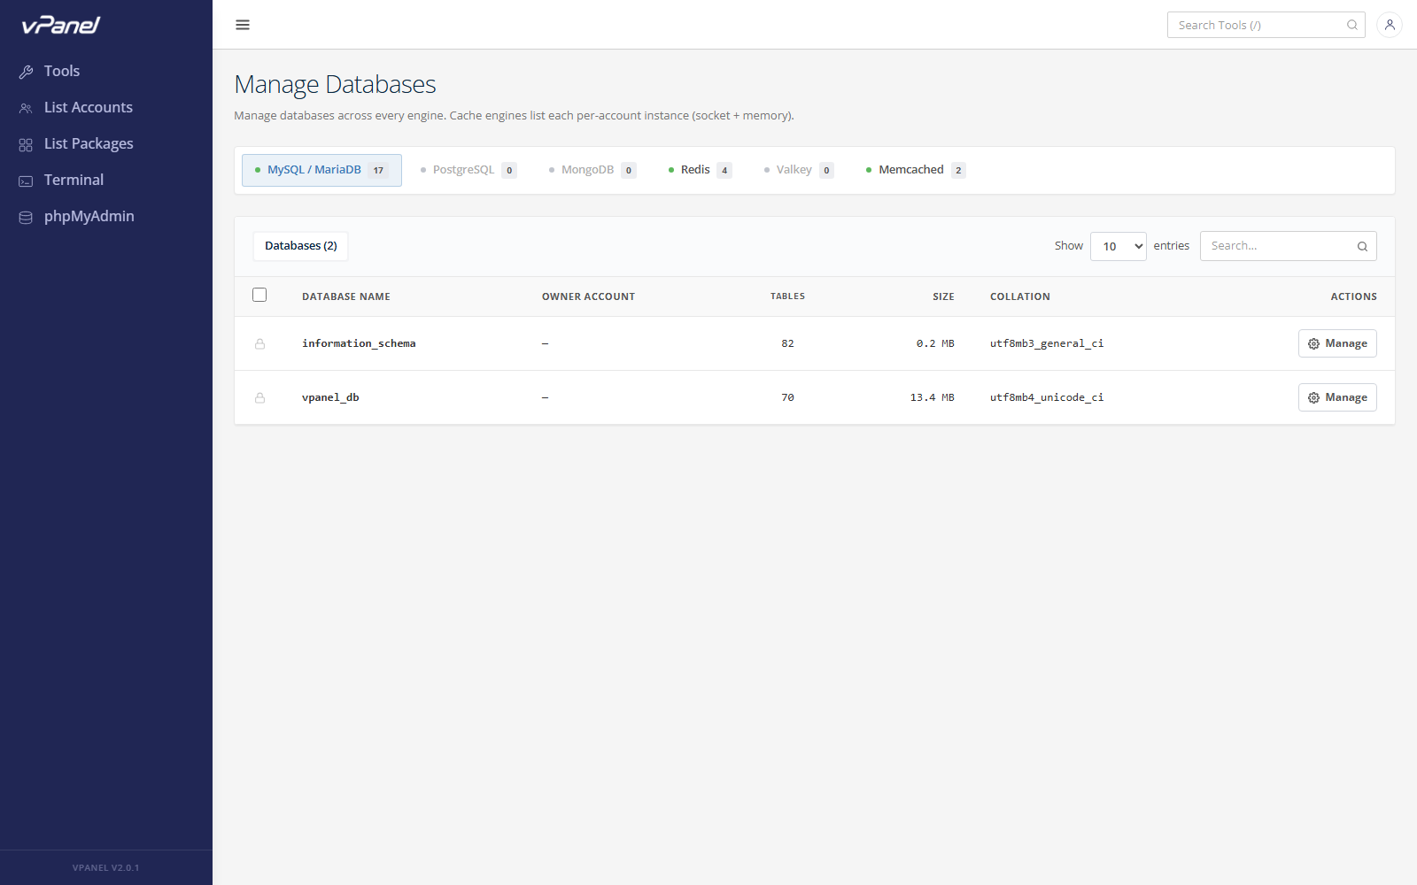The width and height of the screenshot is (1417, 885).
Task: Sort by the Collation column header
Action: pos(1020,296)
